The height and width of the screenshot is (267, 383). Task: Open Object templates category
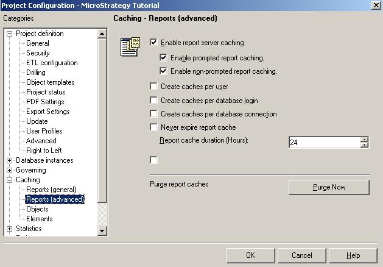pyautogui.click(x=51, y=82)
